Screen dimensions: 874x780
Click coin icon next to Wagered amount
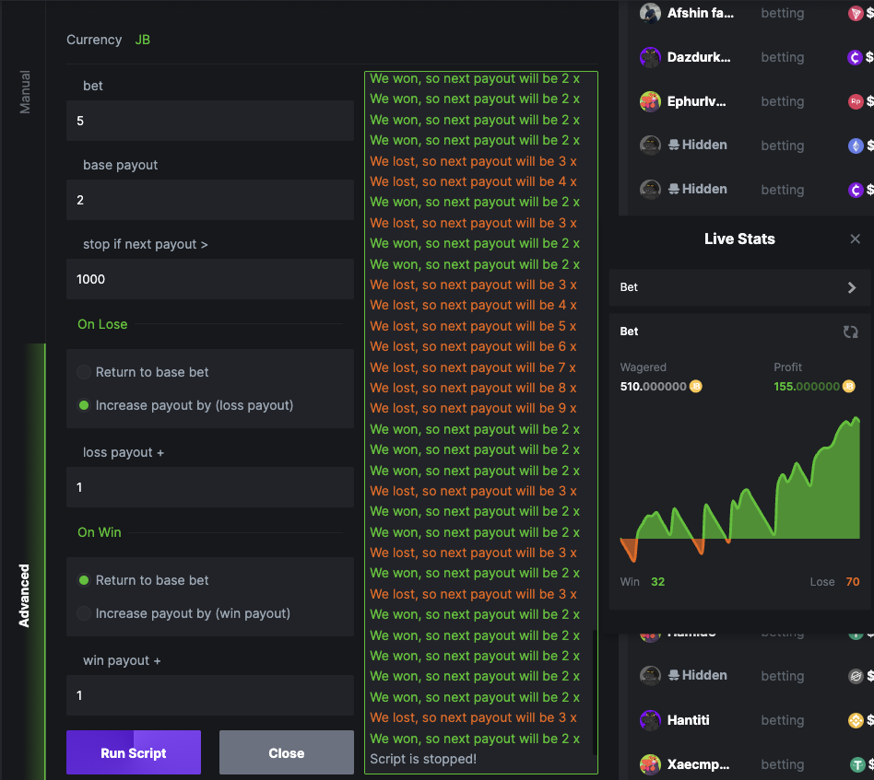pos(696,386)
